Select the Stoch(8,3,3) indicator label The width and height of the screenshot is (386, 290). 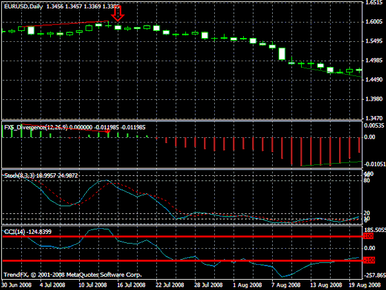click(x=20, y=175)
